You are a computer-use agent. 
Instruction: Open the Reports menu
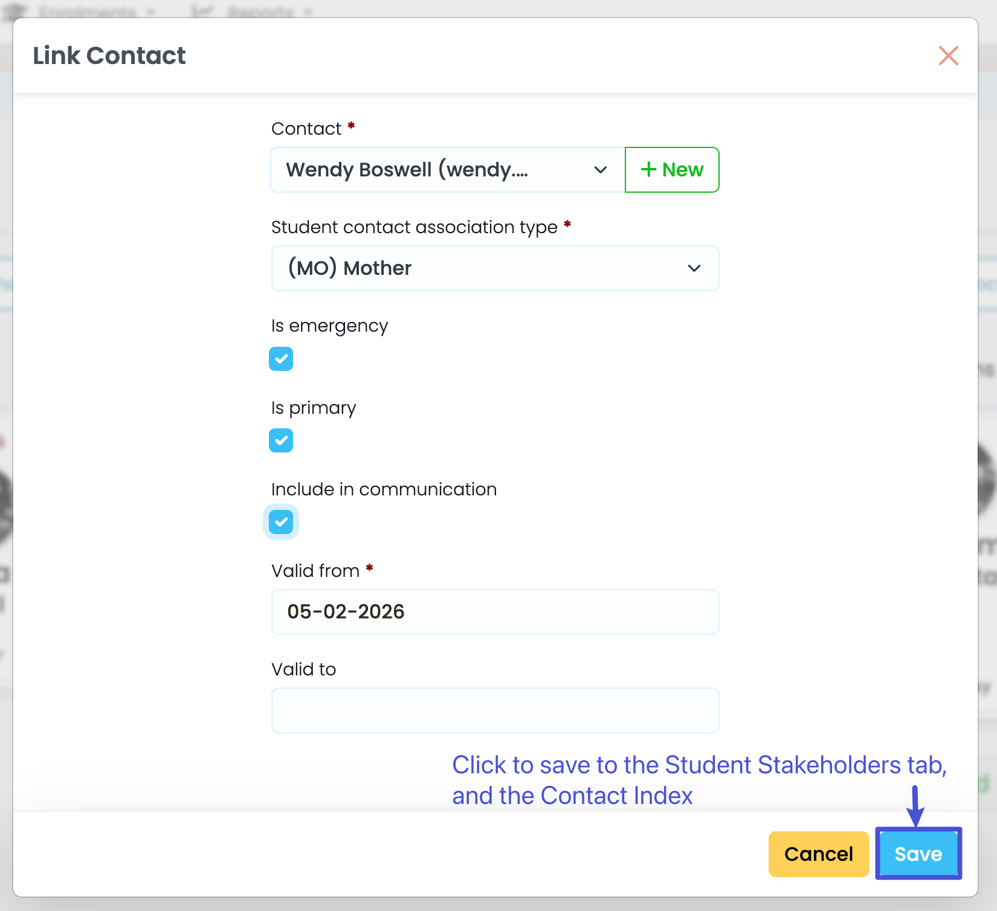261,11
